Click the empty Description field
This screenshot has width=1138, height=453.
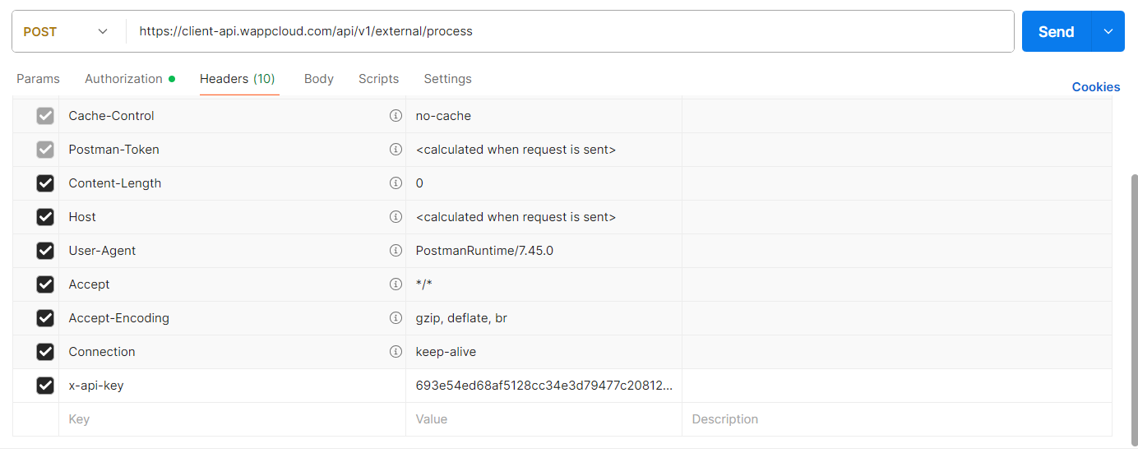coord(897,419)
